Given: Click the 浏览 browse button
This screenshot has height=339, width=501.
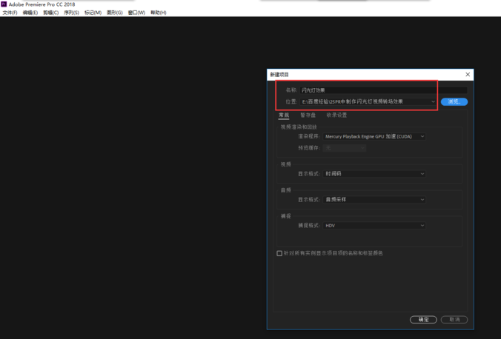Looking at the screenshot, I should point(454,101).
